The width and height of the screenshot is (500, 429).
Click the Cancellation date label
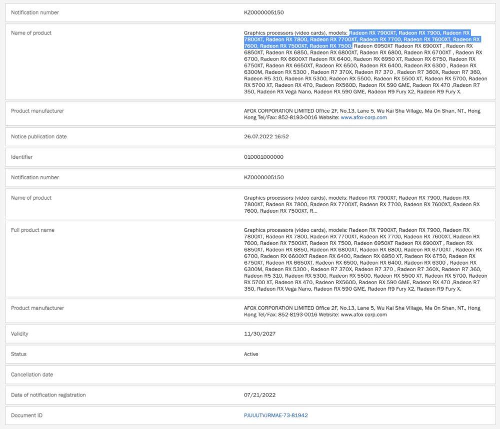[32, 375]
